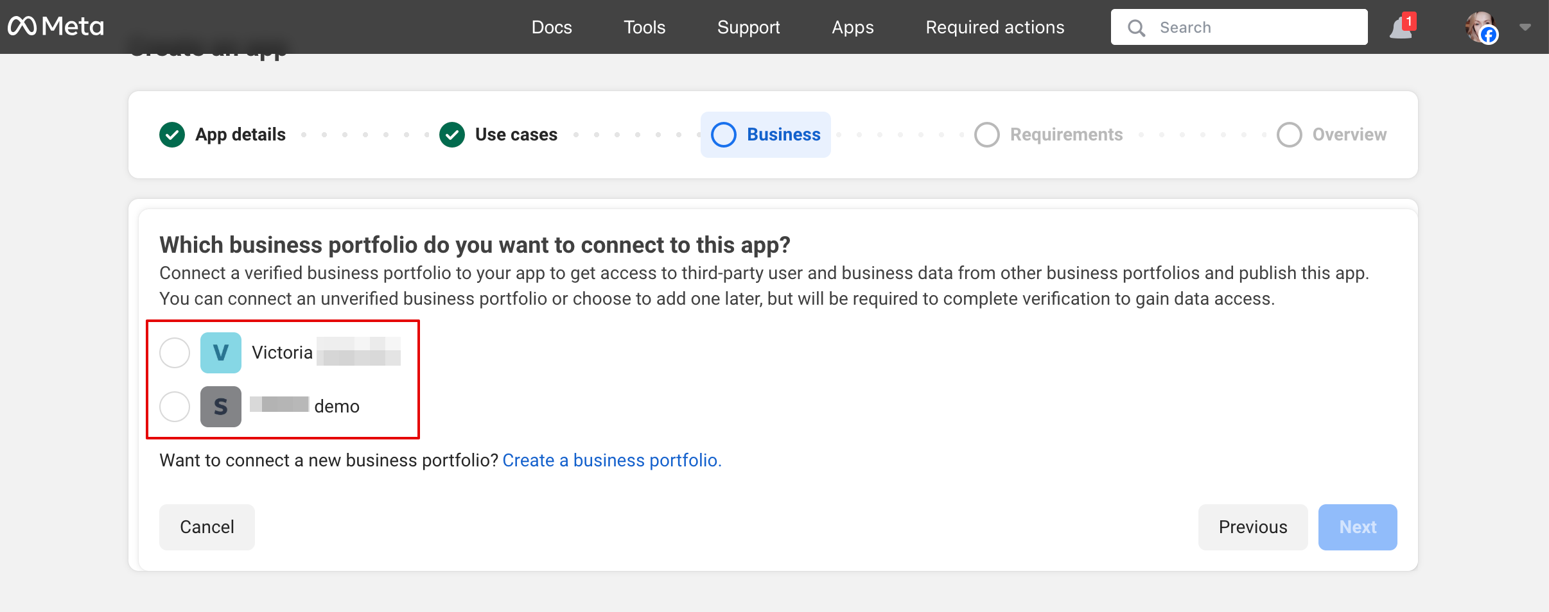1549x612 pixels.
Task: Click the search magnifier icon
Action: click(x=1136, y=28)
